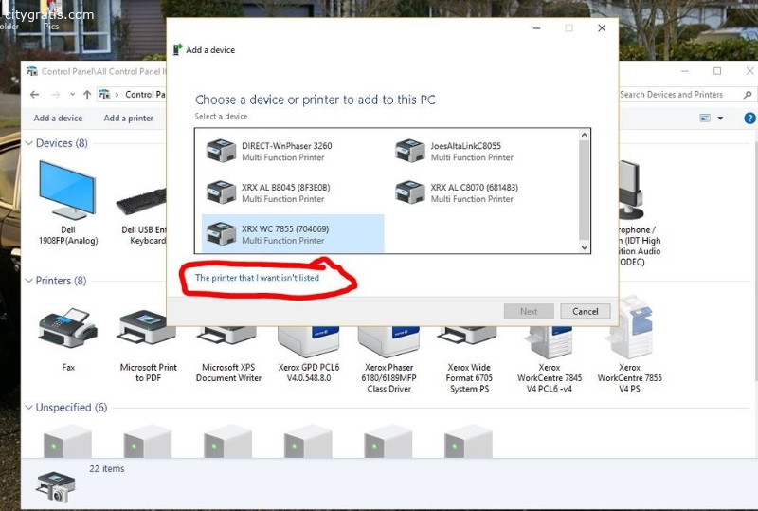758x511 pixels.
Task: Collapse the Devices (8) group
Action: 29,143
